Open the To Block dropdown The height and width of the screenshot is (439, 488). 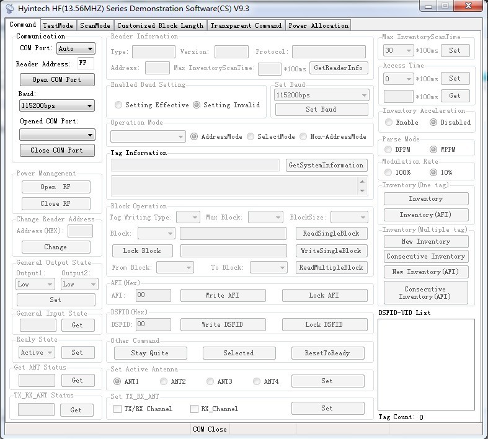coord(268,268)
